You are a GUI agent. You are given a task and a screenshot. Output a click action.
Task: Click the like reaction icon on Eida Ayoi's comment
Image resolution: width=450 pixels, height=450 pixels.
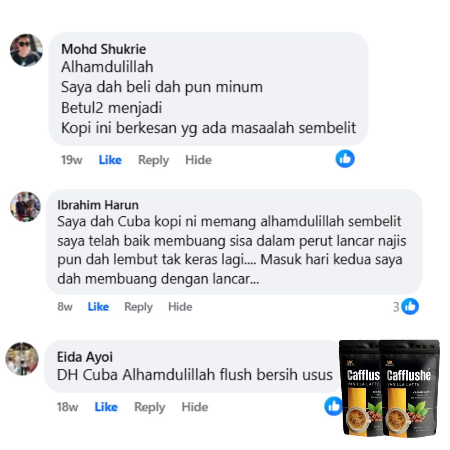tap(333, 406)
